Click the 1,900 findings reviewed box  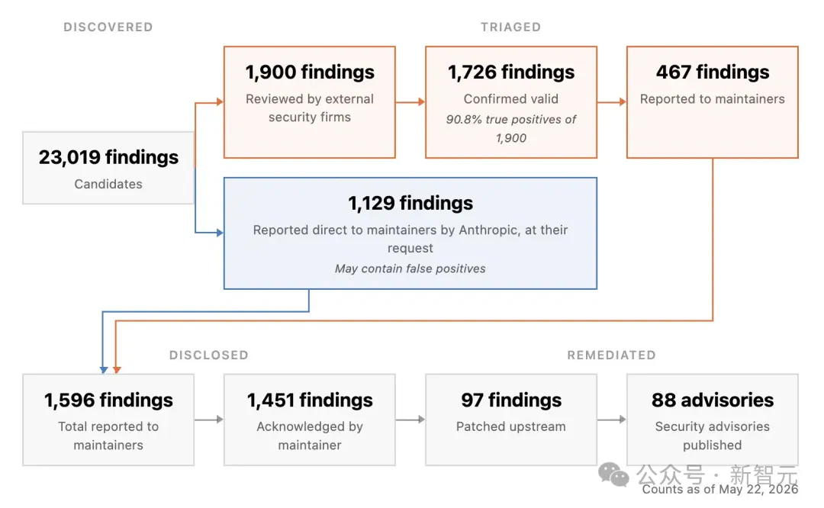[310, 102]
